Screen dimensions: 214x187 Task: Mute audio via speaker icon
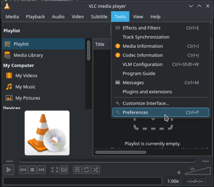pyautogui.click(x=179, y=173)
